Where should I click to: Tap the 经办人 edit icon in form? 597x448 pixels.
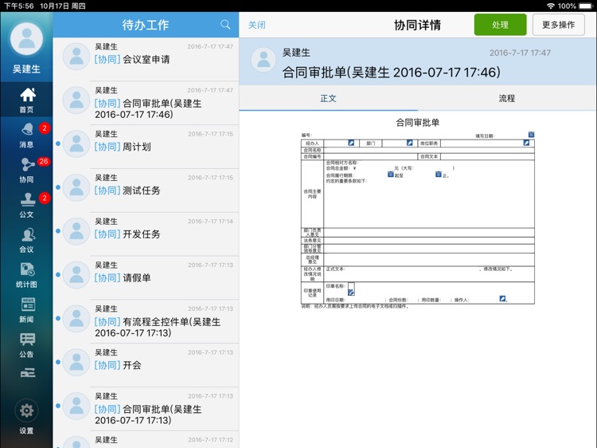click(351, 143)
